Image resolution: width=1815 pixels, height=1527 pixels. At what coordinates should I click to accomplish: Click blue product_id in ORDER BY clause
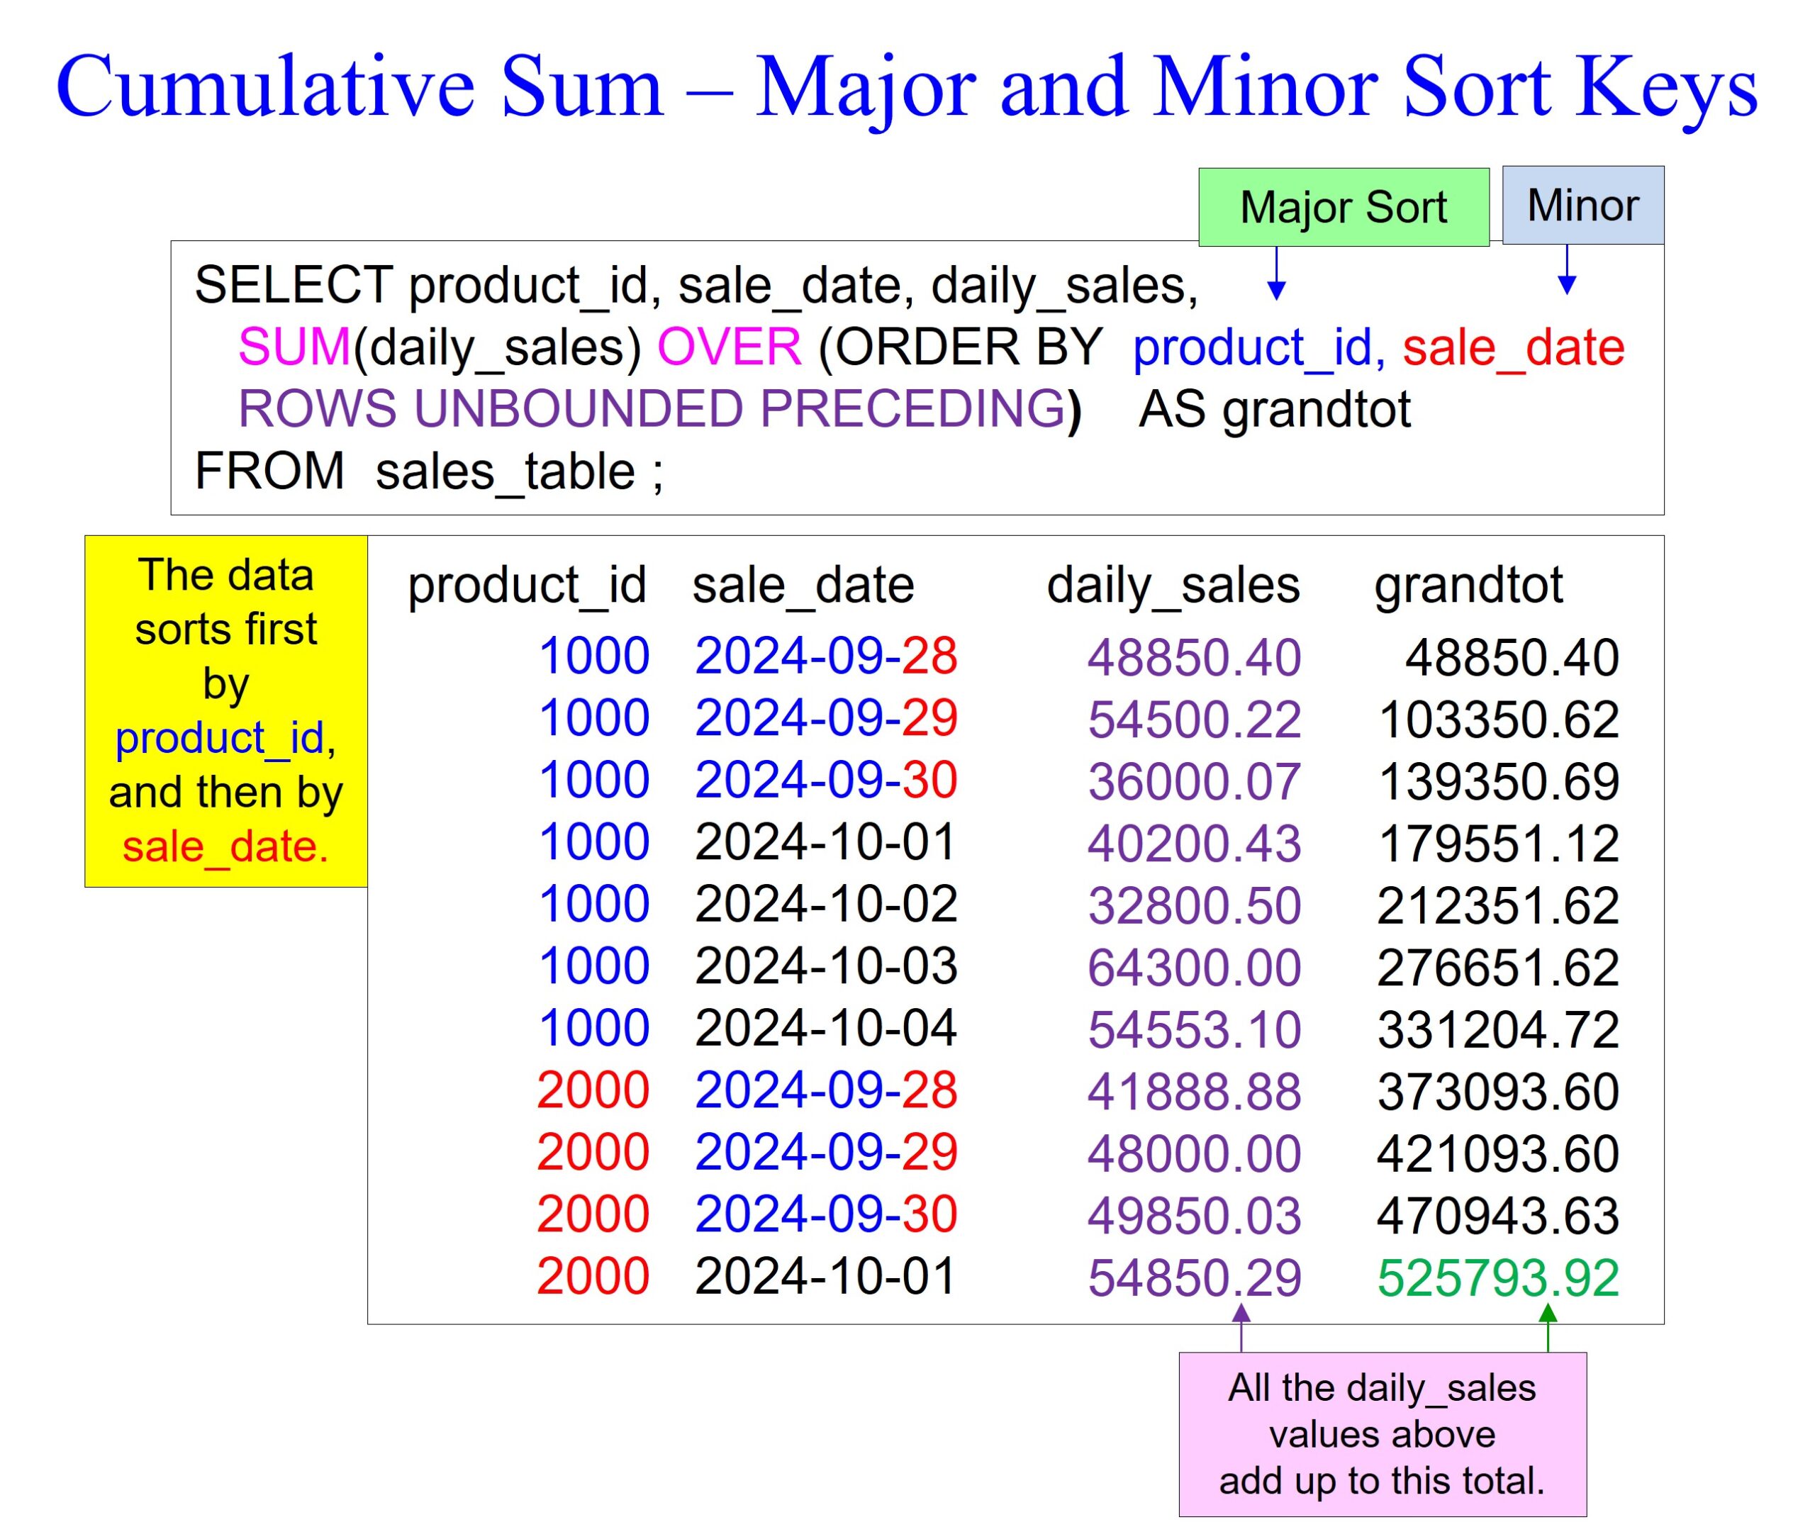1253,347
